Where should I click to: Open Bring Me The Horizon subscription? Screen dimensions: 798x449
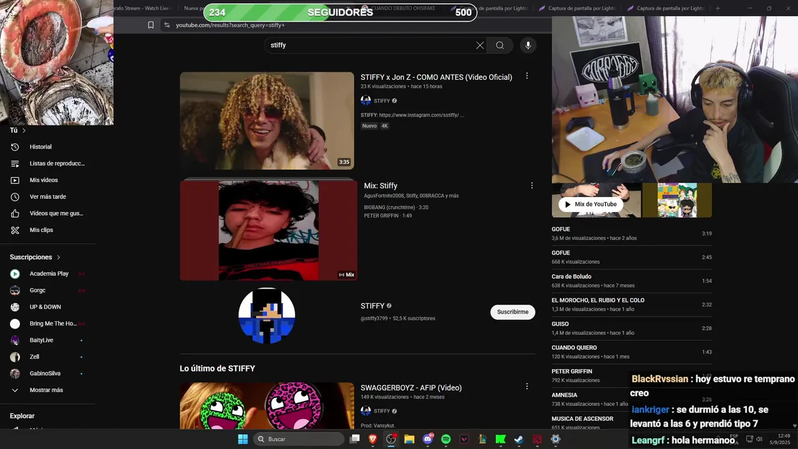(x=53, y=324)
